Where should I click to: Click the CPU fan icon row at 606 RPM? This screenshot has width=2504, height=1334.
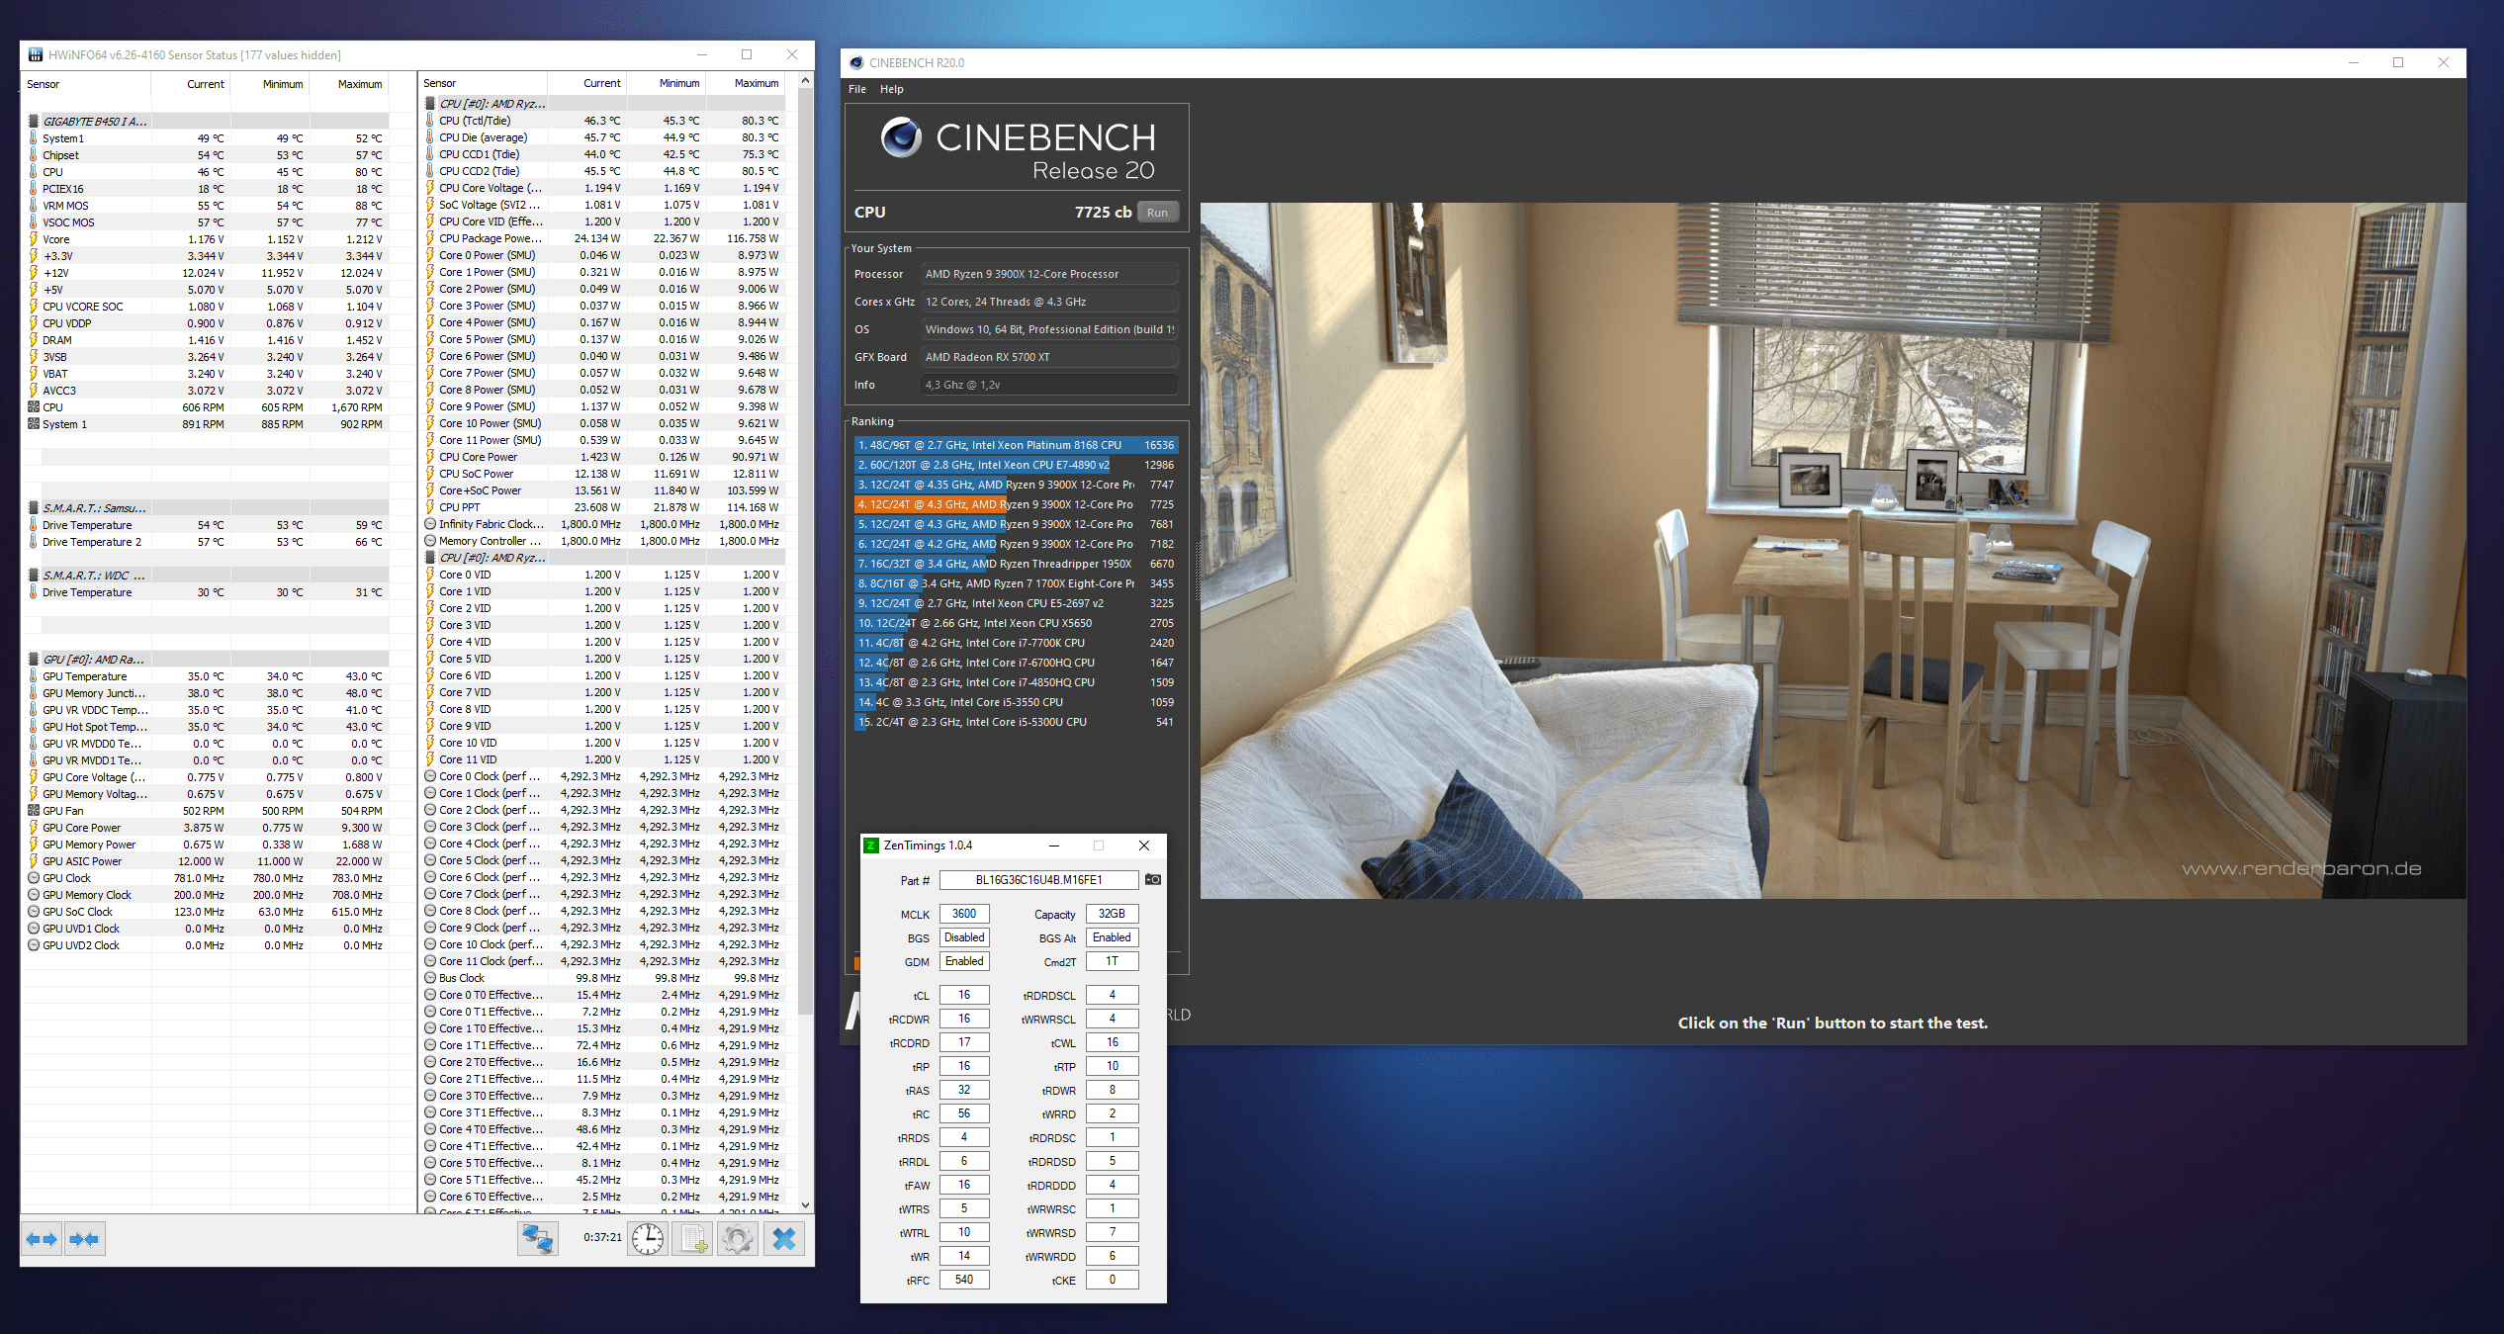[x=34, y=407]
